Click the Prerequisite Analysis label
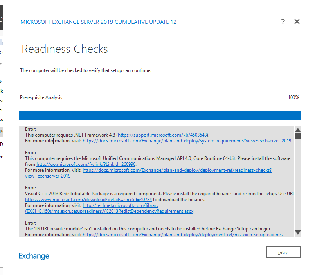315x275 pixels. [41, 97]
